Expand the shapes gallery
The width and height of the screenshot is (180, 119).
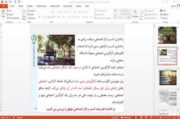point(131,18)
